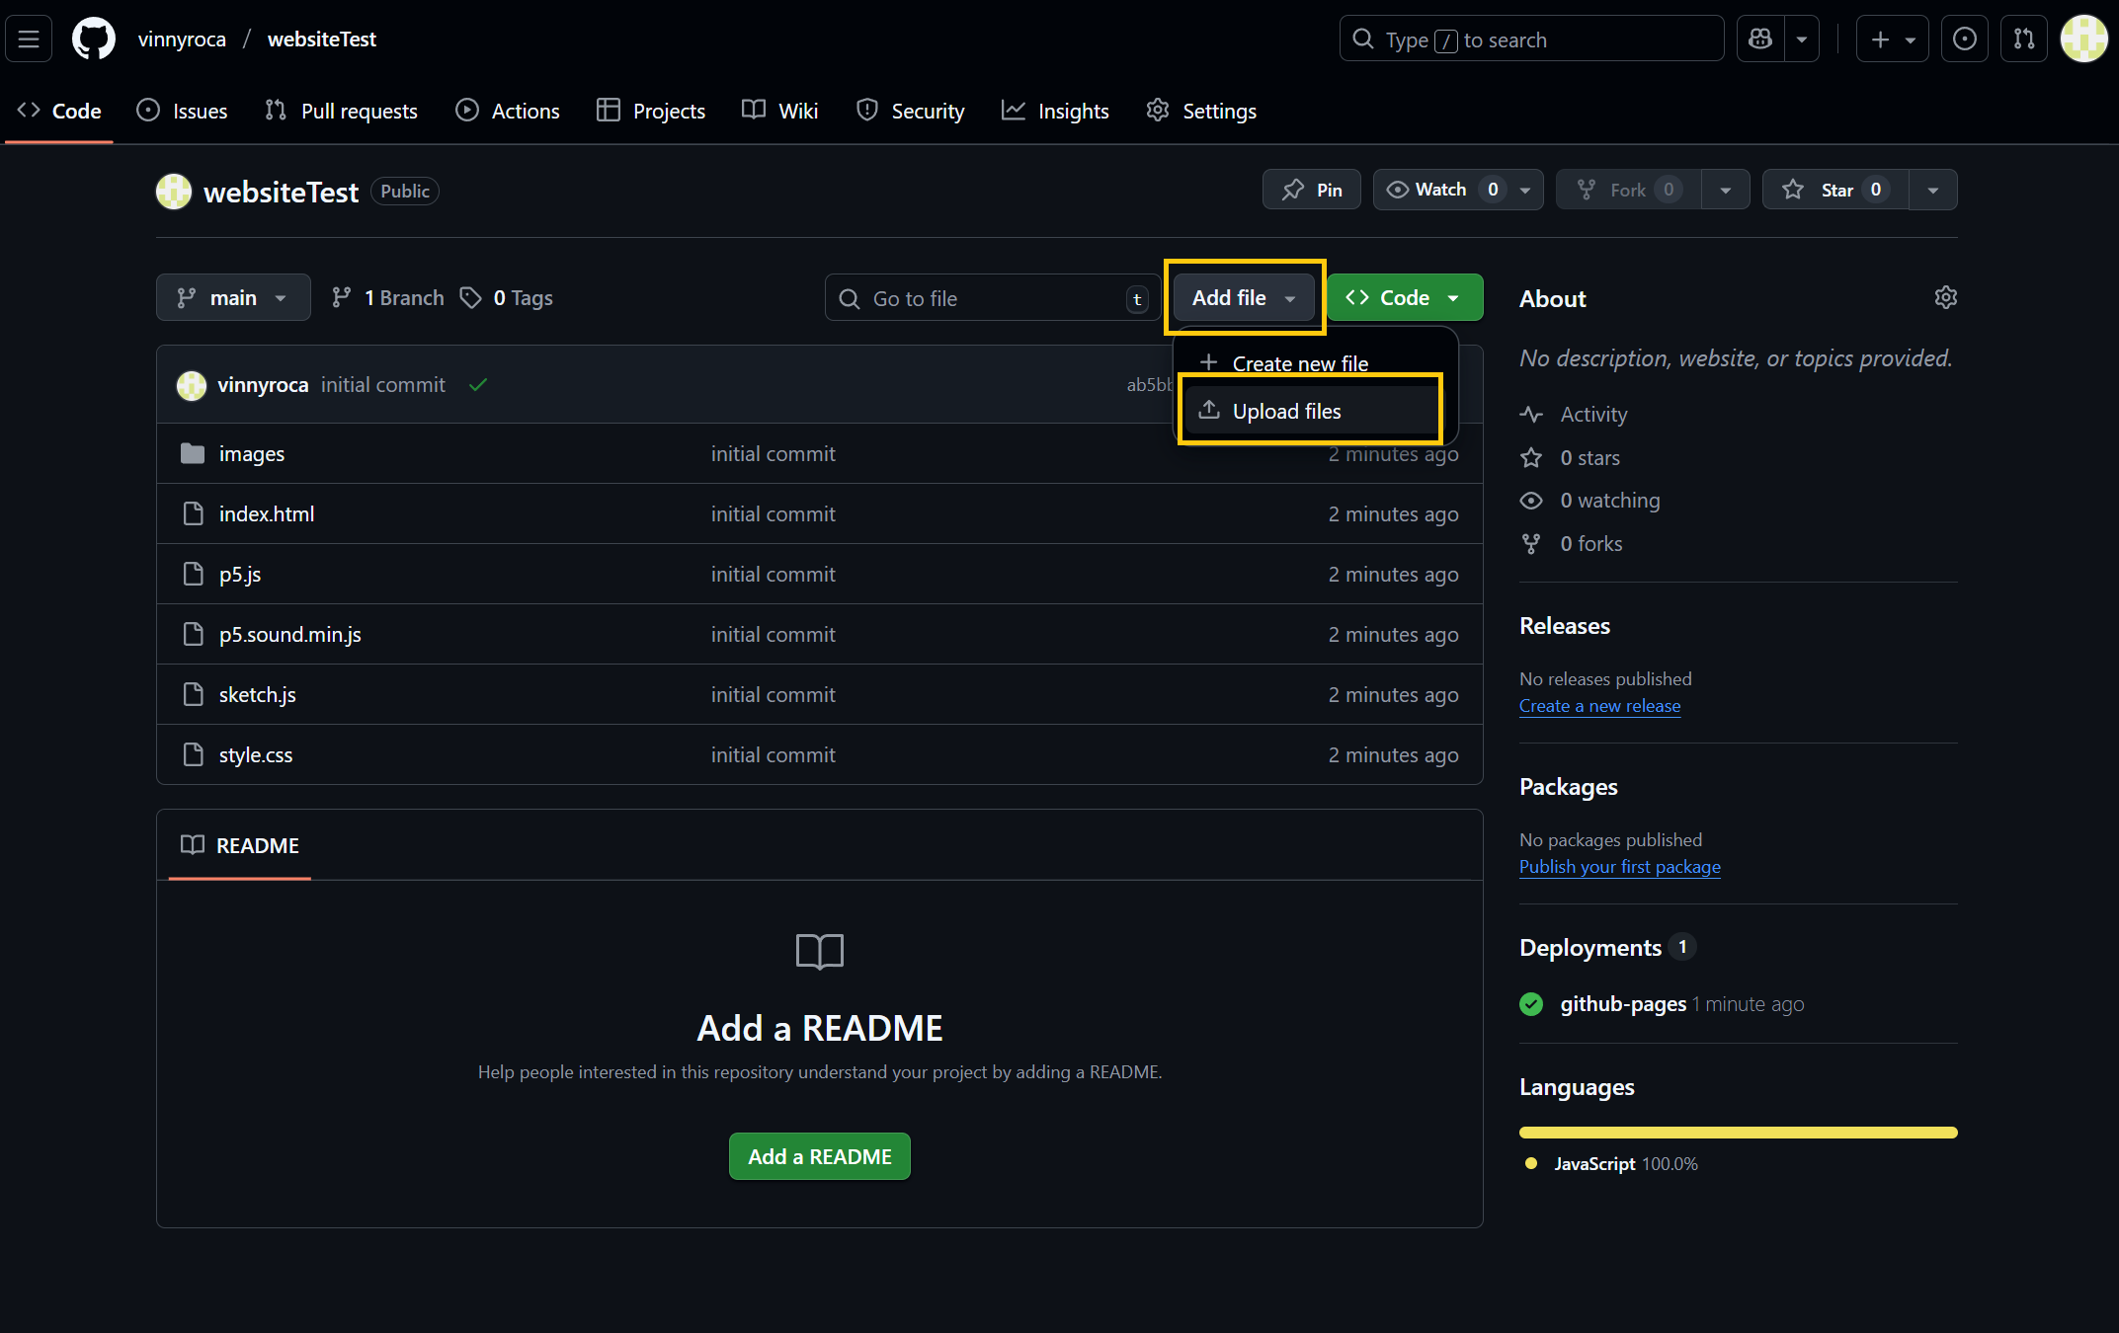Open the Create a new release link
Screen dimensions: 2119x1333
[x=1599, y=706]
